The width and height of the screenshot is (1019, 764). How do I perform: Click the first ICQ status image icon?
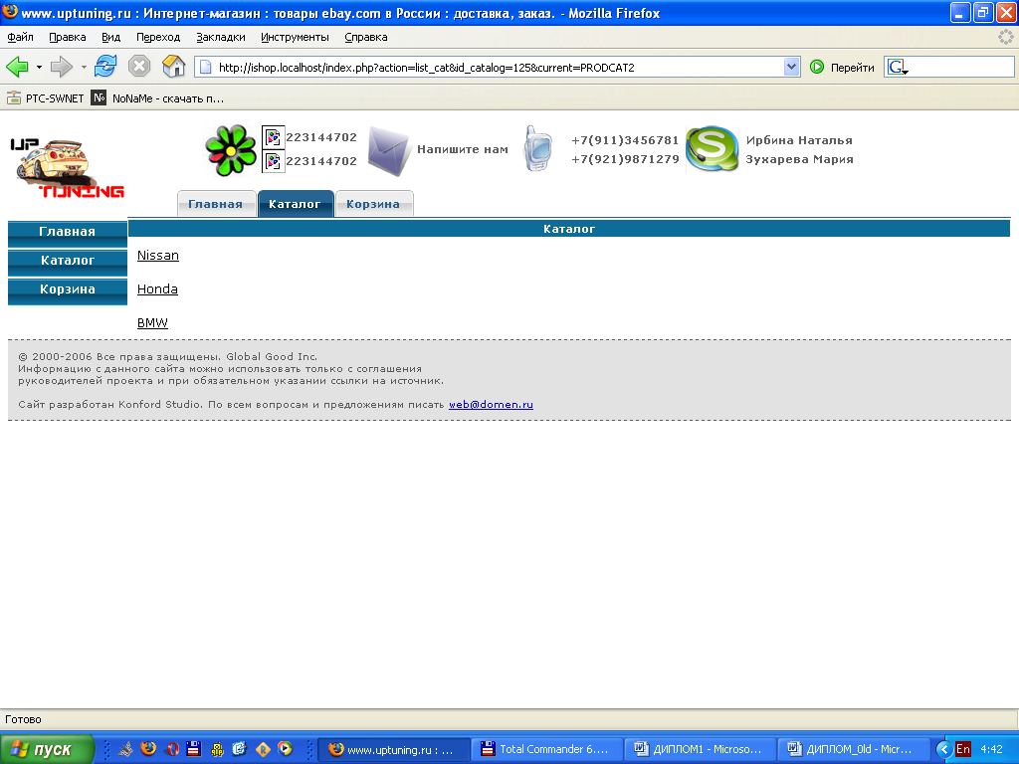click(273, 137)
